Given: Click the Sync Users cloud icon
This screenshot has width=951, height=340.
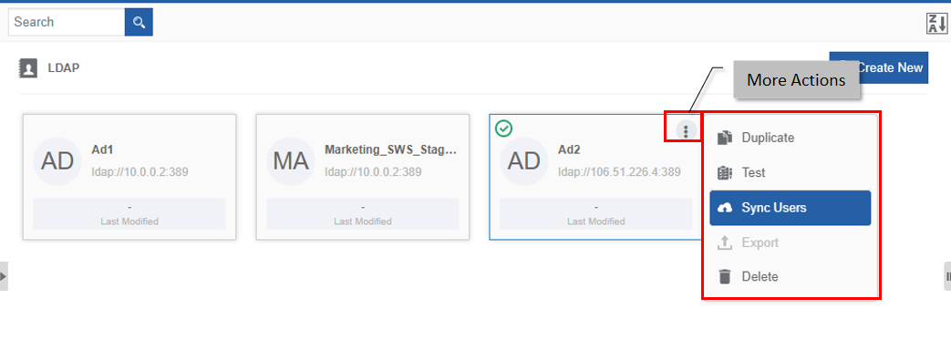Looking at the screenshot, I should point(725,208).
